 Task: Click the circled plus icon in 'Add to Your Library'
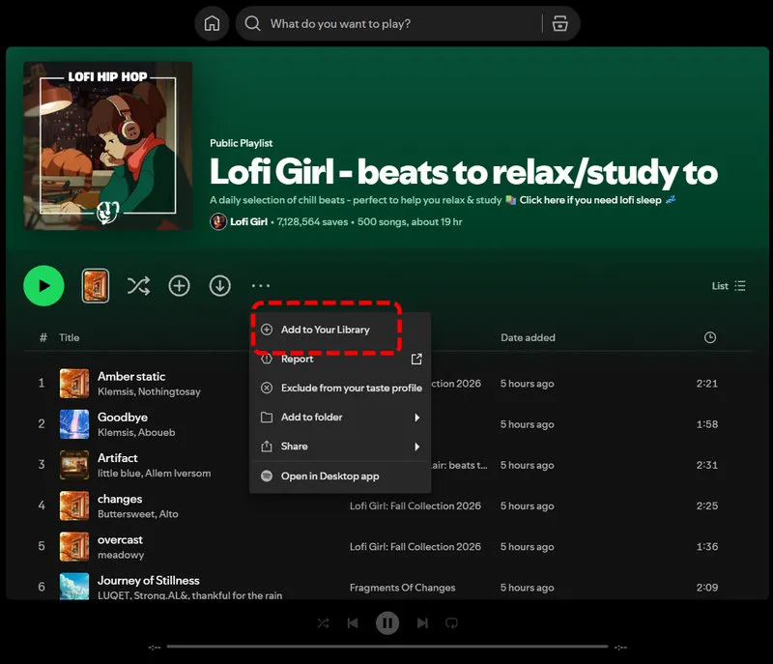(267, 330)
